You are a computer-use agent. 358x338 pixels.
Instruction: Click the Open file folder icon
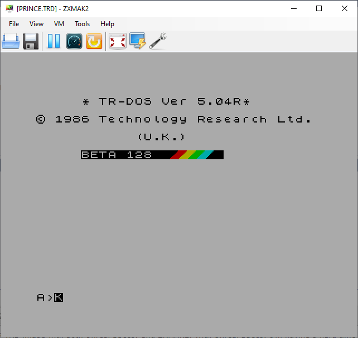click(x=11, y=41)
